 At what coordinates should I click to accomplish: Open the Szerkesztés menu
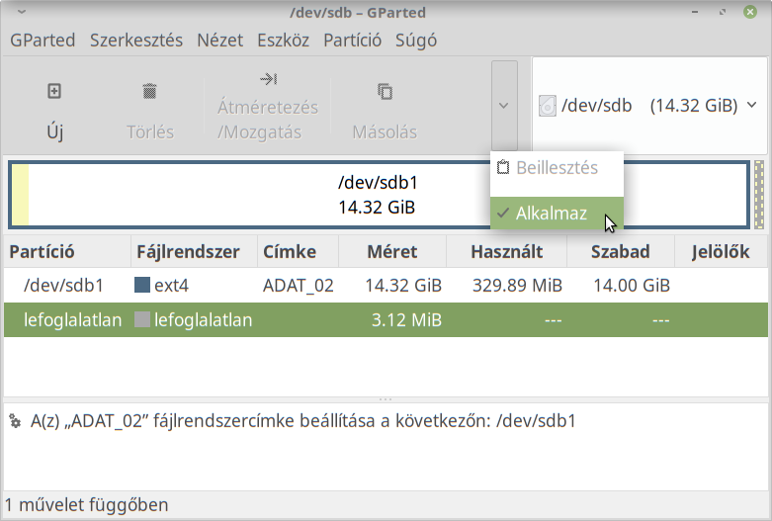click(x=136, y=40)
